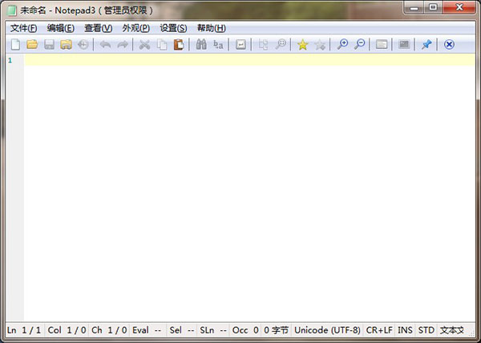This screenshot has height=343, width=481.
Task: Open a file with the folder icon
Action: (x=32, y=45)
